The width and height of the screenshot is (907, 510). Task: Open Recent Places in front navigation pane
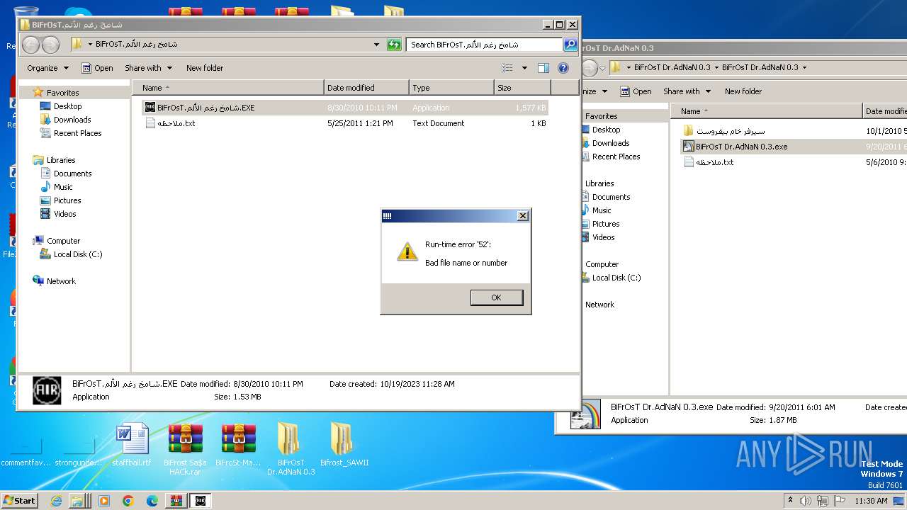(x=77, y=133)
